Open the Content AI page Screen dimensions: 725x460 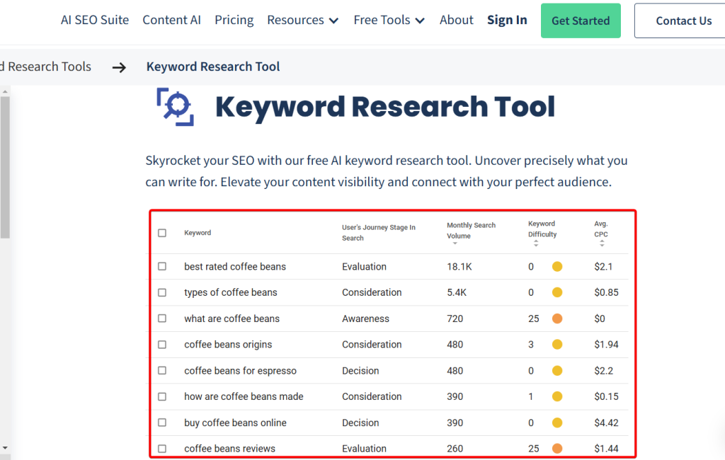click(171, 21)
